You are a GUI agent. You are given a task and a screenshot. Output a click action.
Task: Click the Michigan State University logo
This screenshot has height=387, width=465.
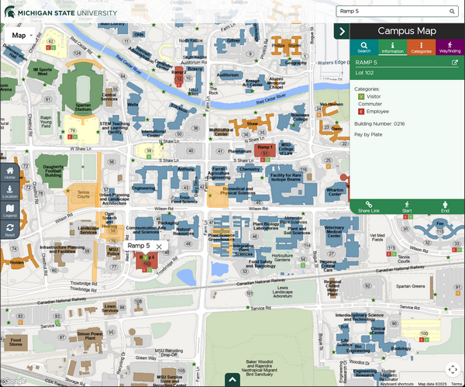point(60,12)
